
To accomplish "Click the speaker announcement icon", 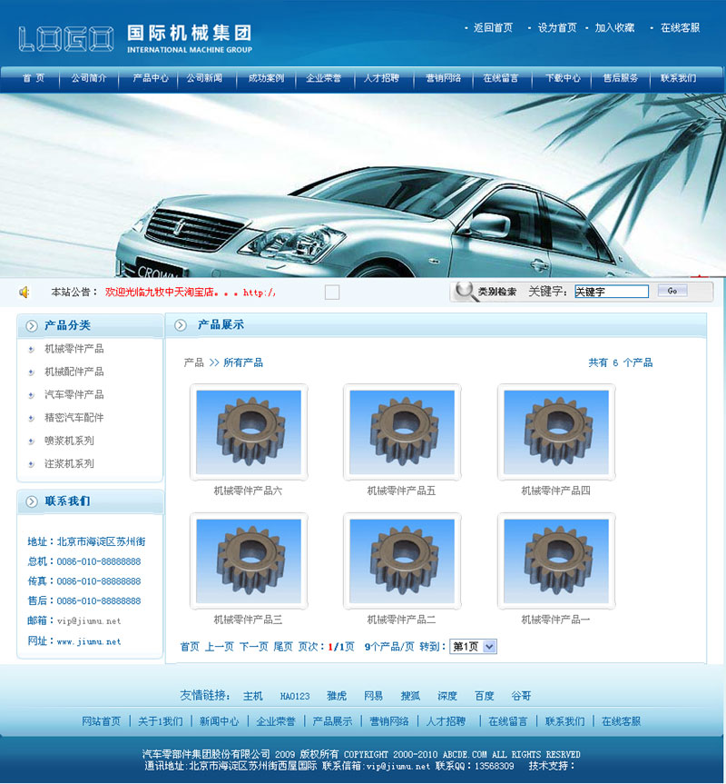I will tap(24, 292).
